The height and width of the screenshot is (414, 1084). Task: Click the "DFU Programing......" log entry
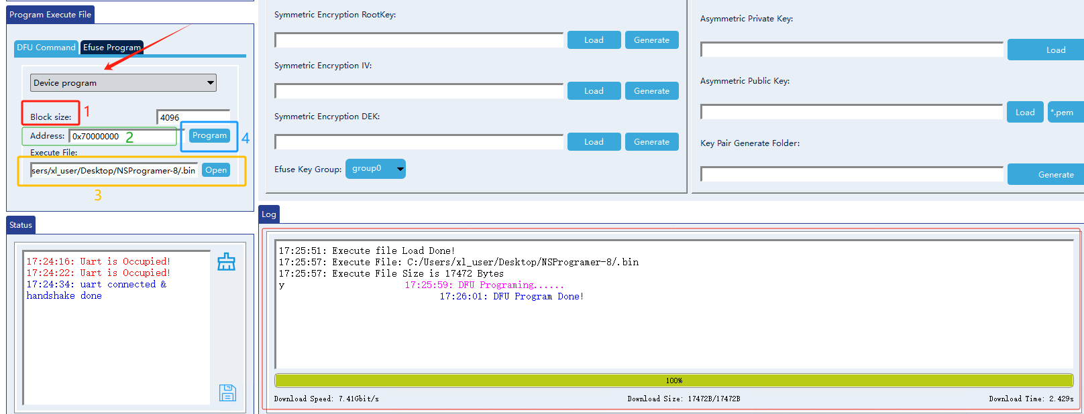pos(484,285)
